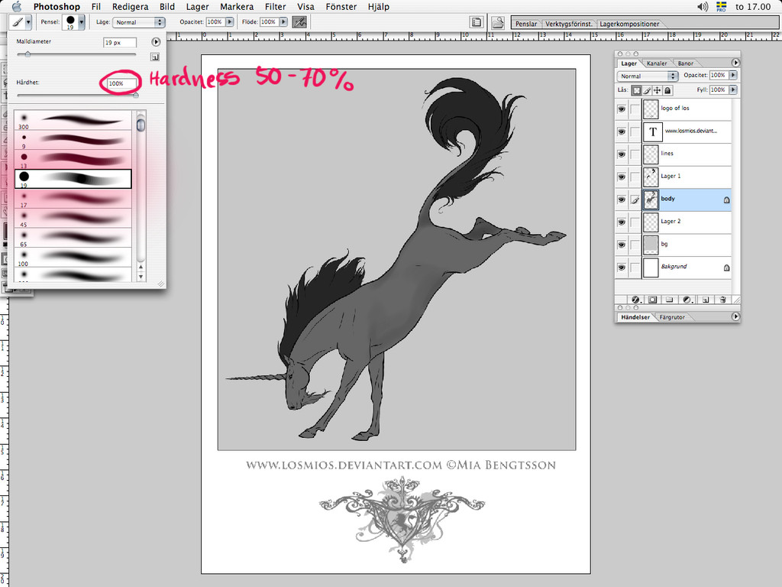Screen dimensions: 782x587
Task: Open layer blend mode Normal dropdown
Action: [x=648, y=76]
